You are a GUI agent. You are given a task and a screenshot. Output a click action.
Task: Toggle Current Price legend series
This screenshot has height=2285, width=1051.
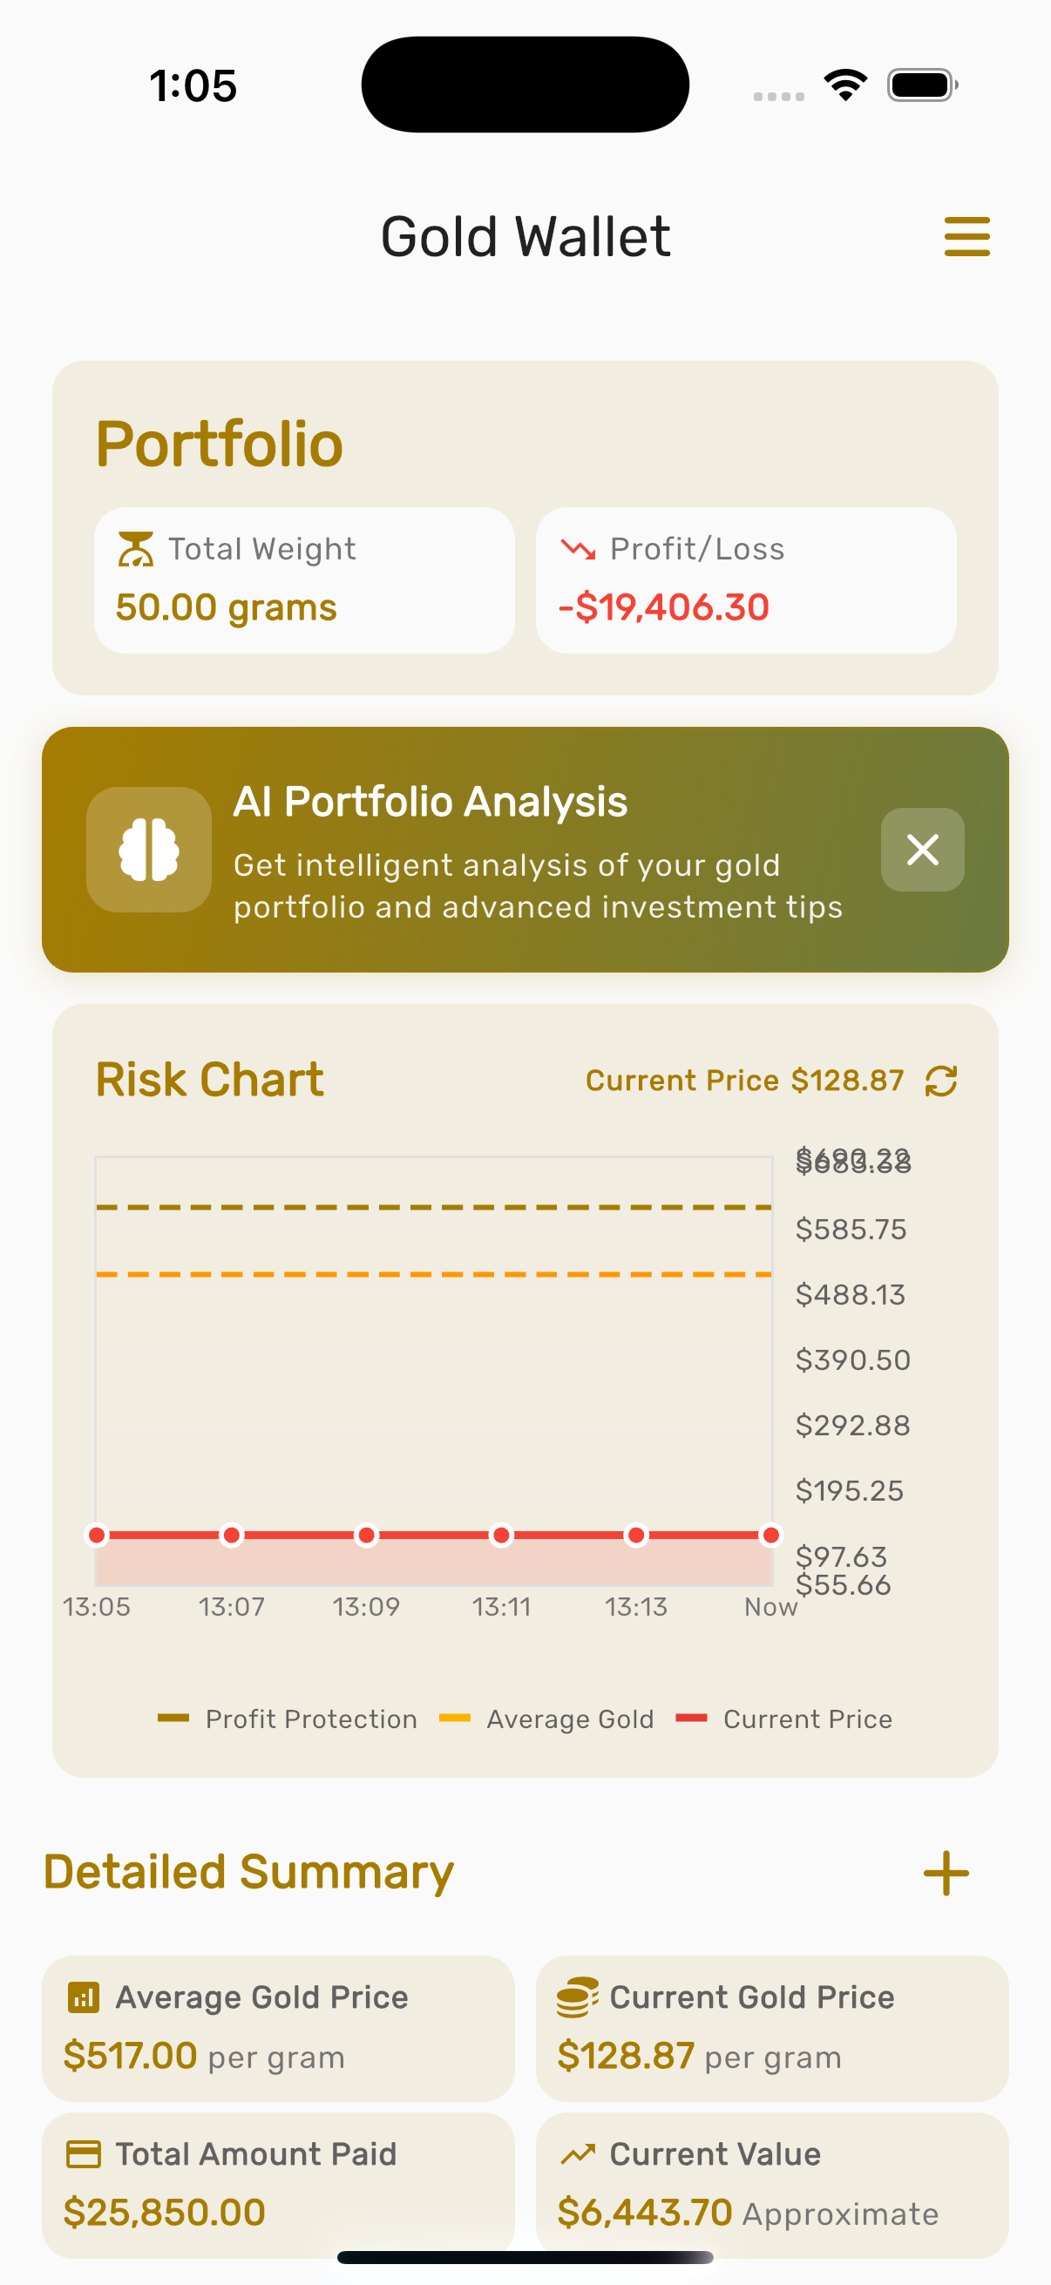(x=784, y=1719)
